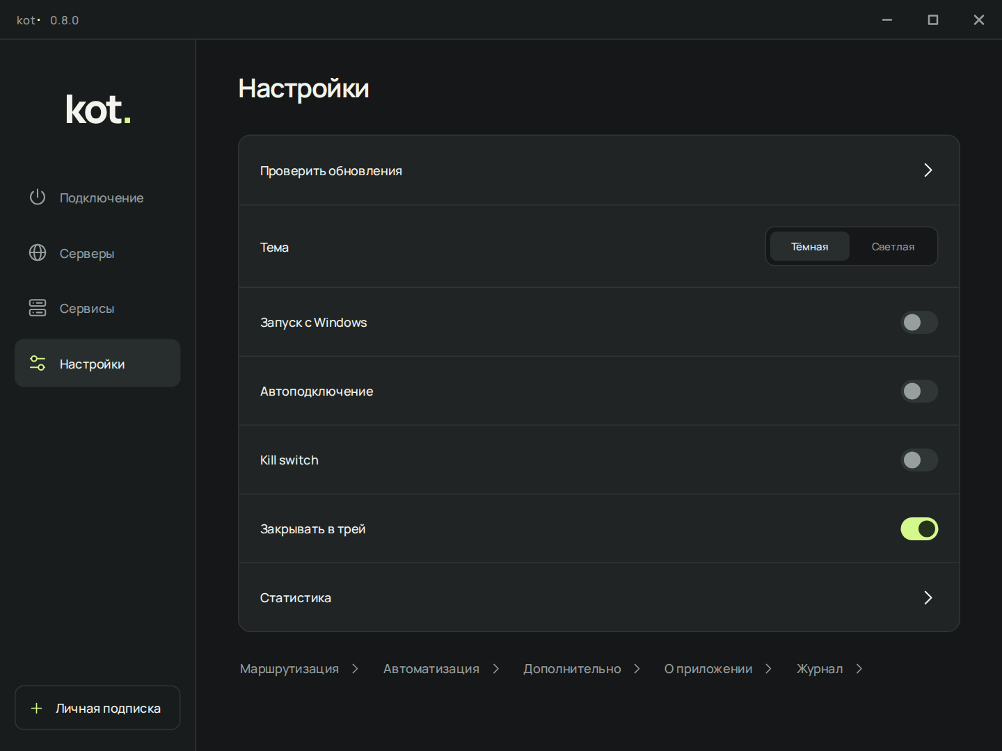Enable the Kill switch toggle

[919, 460]
